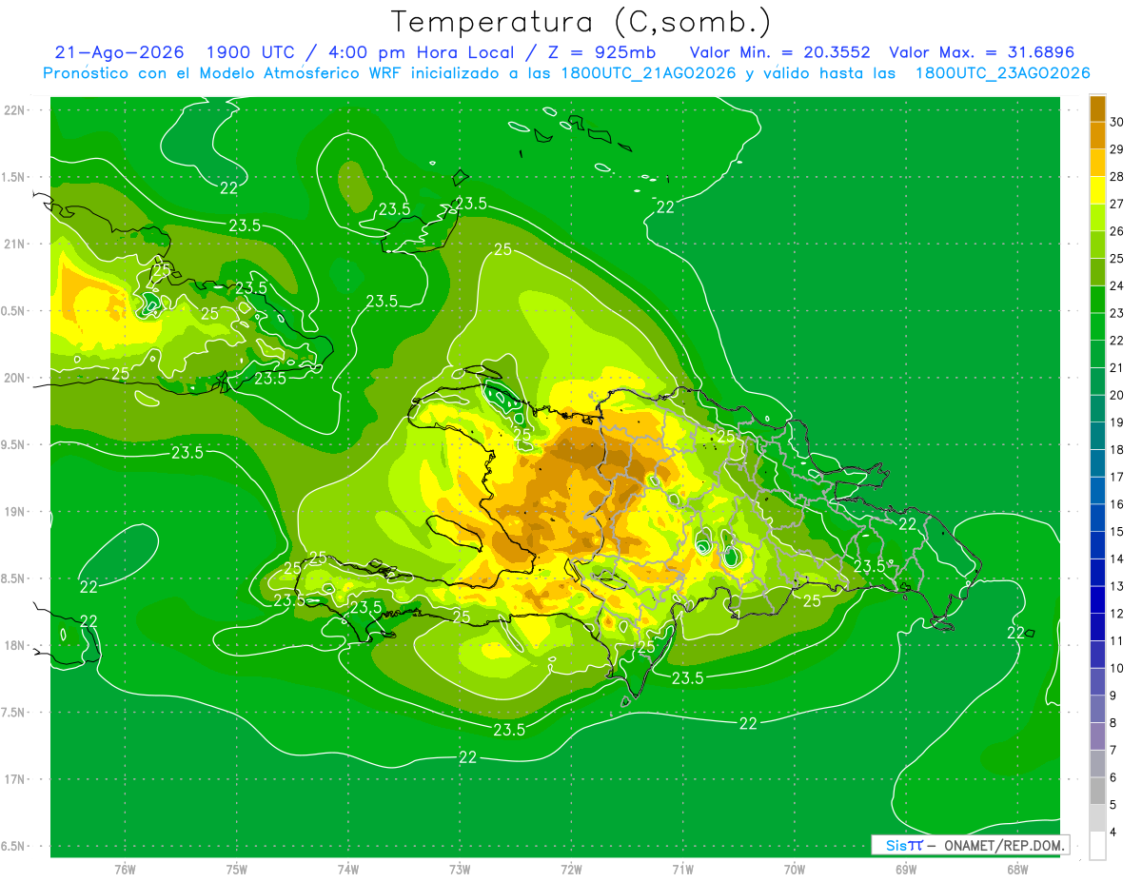This screenshot has width=1142, height=882.
Task: Click the legend label '16'
Action: click(1117, 505)
